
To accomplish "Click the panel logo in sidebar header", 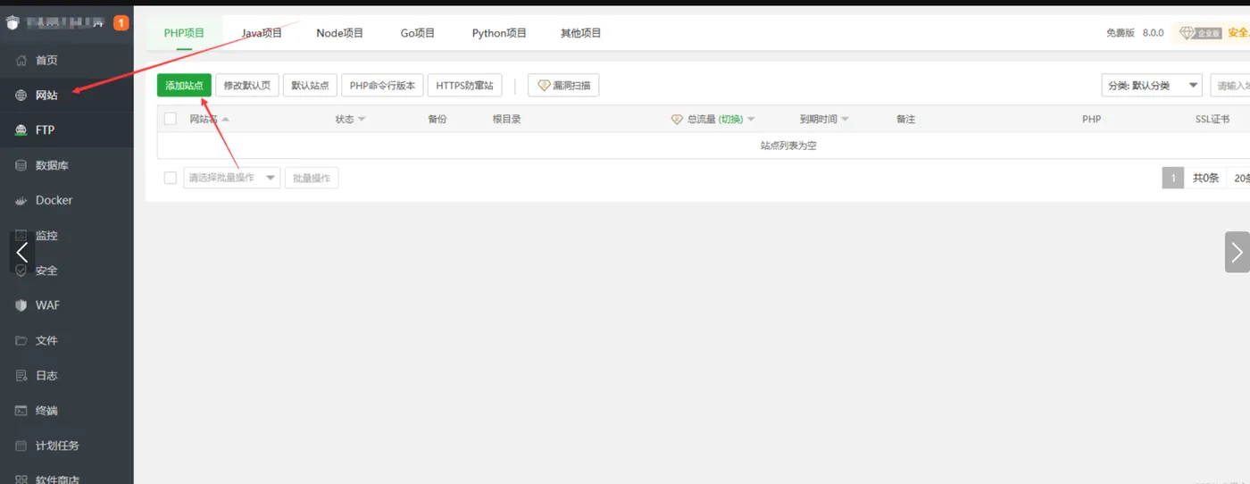I will [12, 23].
